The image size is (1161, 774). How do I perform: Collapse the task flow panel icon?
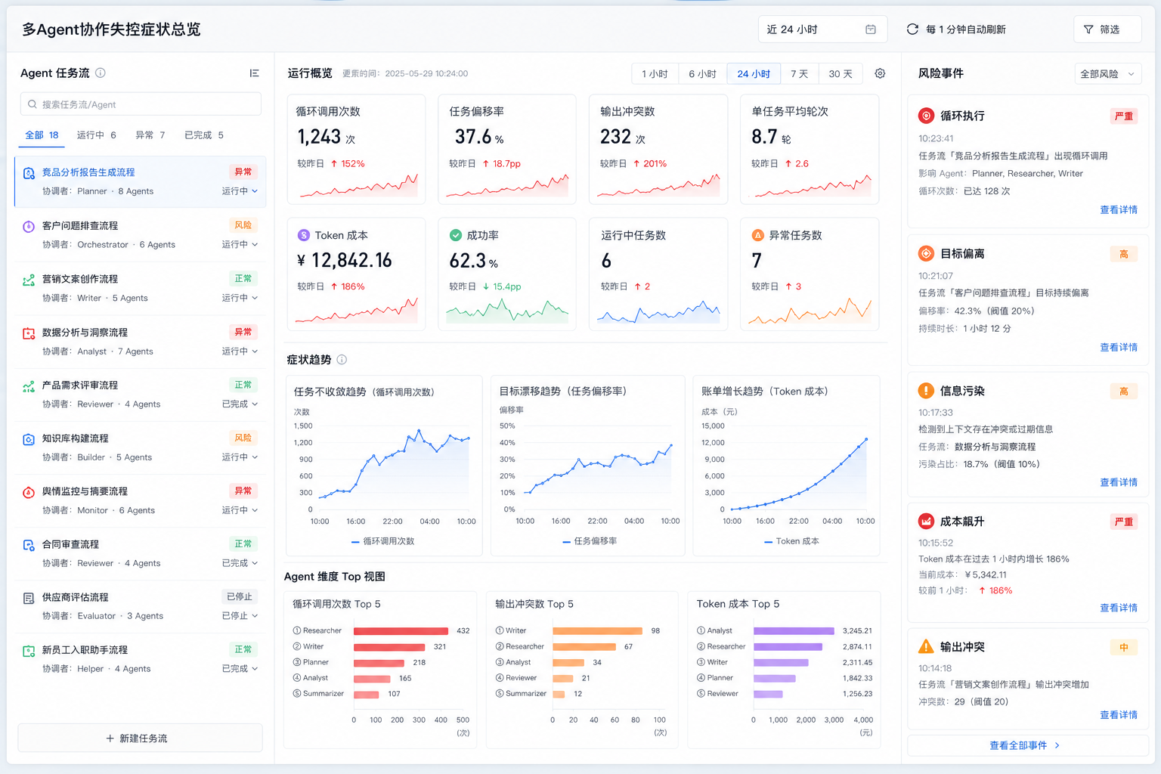254,73
